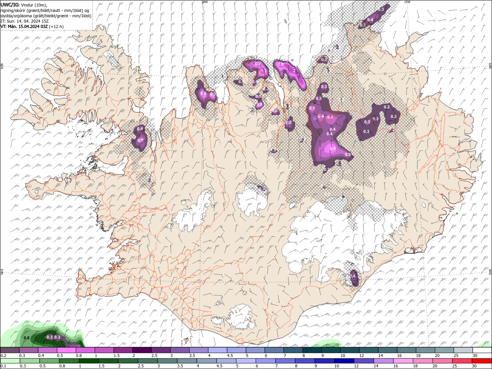
Task: Click the pale lavender swatch labeled 4 in upper legend
Action: (x=218, y=350)
